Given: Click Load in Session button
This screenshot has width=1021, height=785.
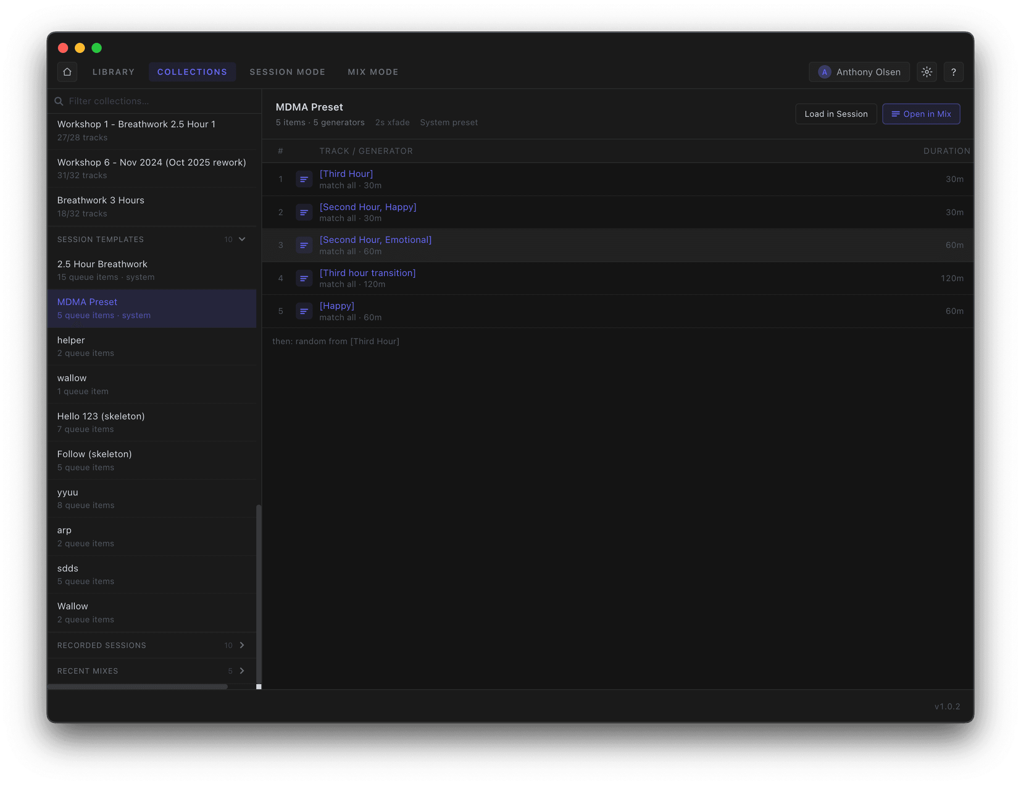Looking at the screenshot, I should 836,114.
